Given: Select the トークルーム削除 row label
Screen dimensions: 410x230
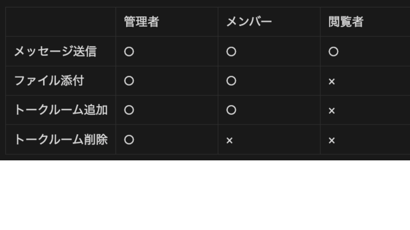Looking at the screenshot, I should (x=61, y=140).
